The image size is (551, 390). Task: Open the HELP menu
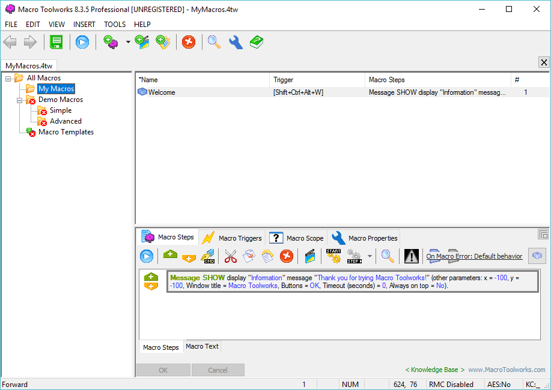142,24
